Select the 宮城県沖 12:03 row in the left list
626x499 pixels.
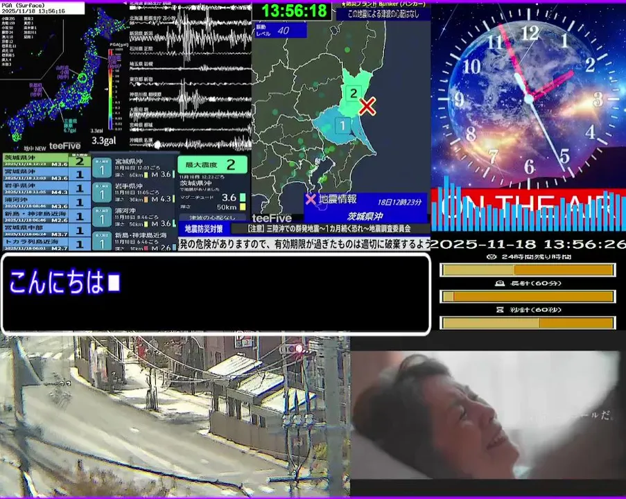coord(46,175)
